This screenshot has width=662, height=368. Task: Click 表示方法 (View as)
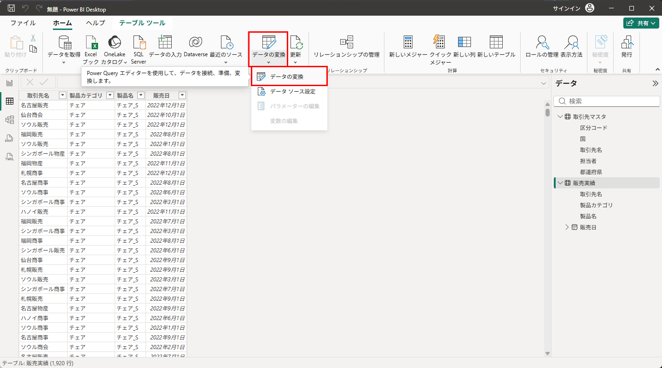(571, 46)
